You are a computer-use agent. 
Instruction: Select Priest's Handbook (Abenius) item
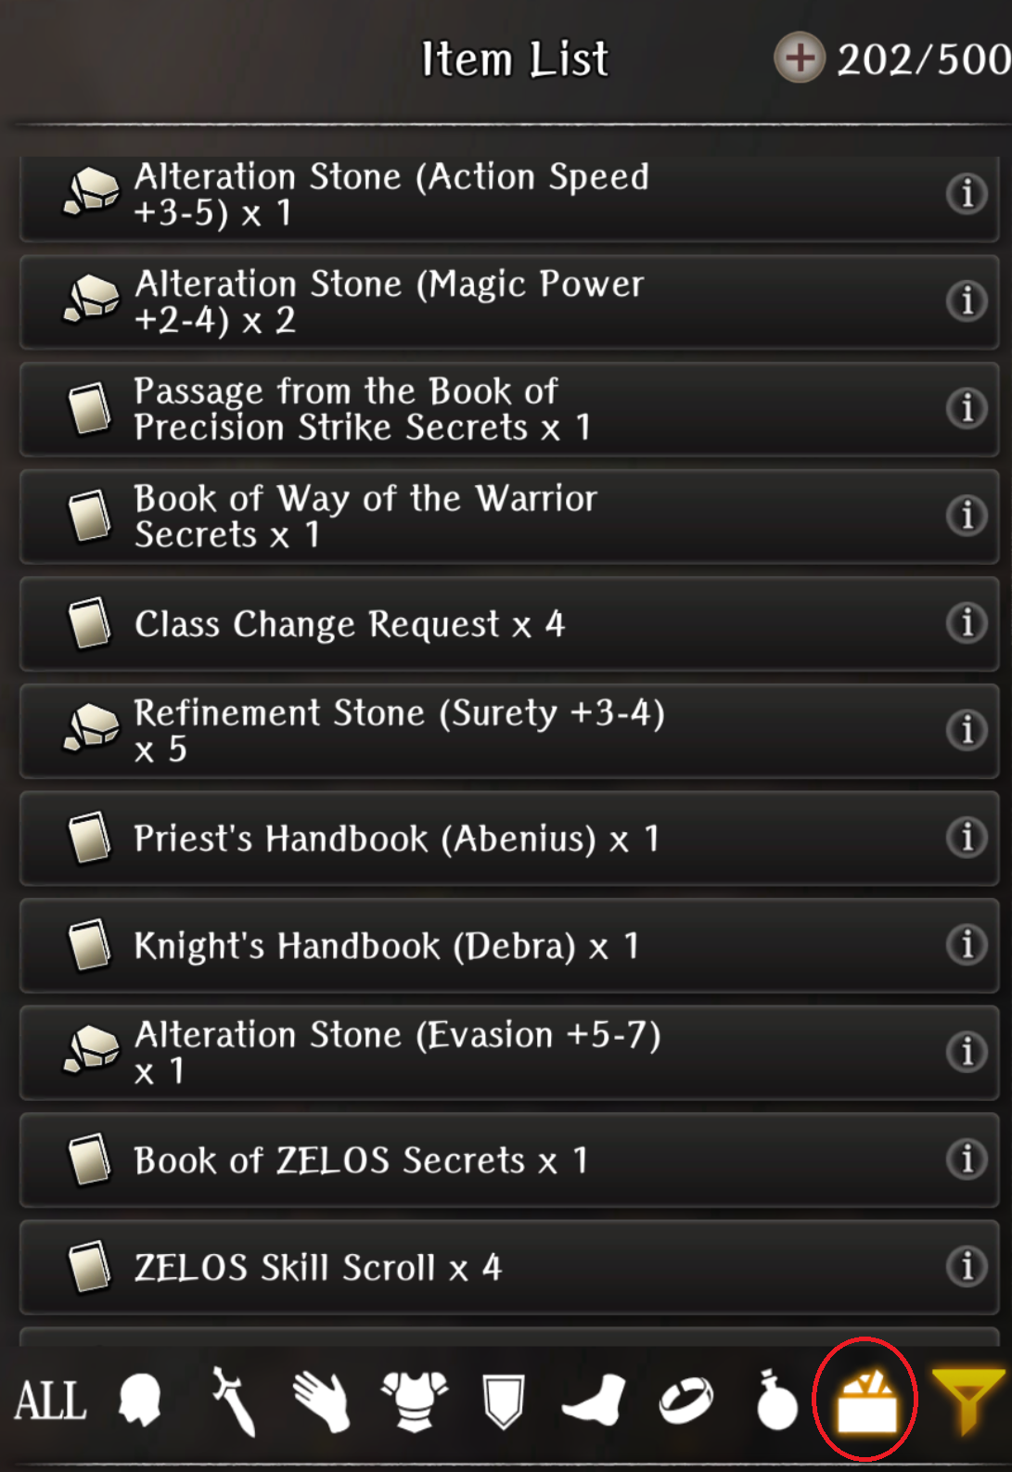(x=509, y=838)
